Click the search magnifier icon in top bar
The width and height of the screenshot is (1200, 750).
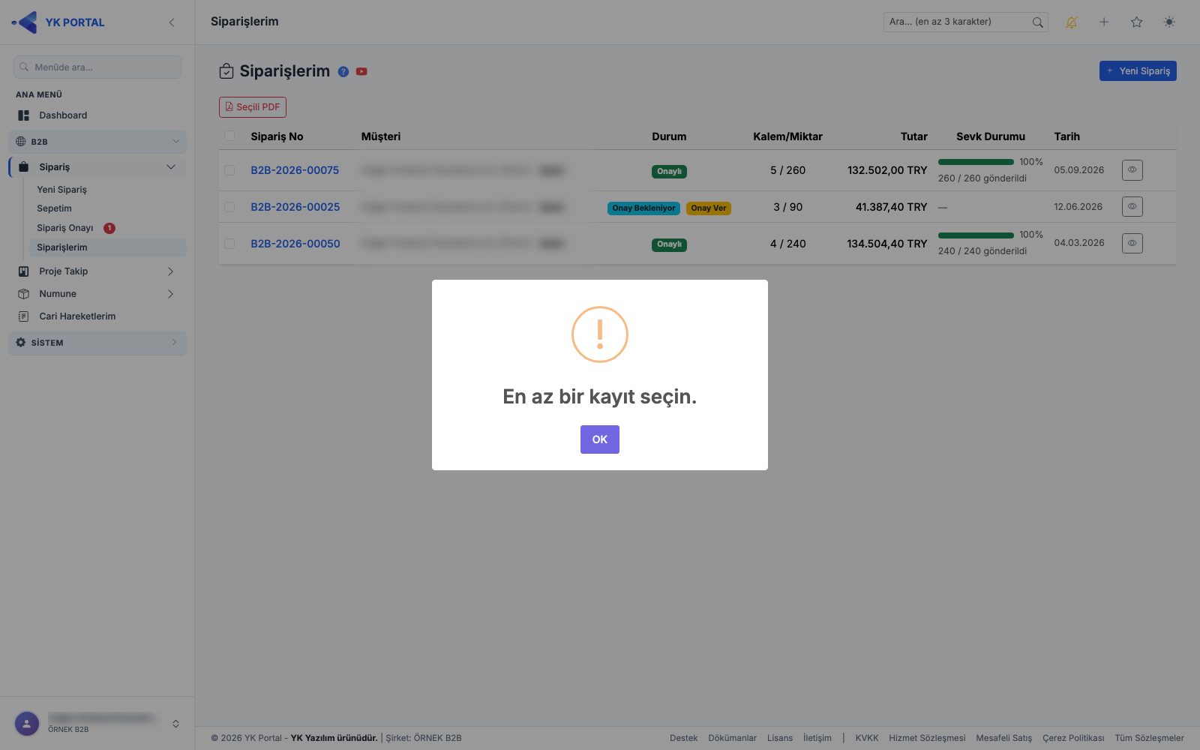tap(1037, 22)
